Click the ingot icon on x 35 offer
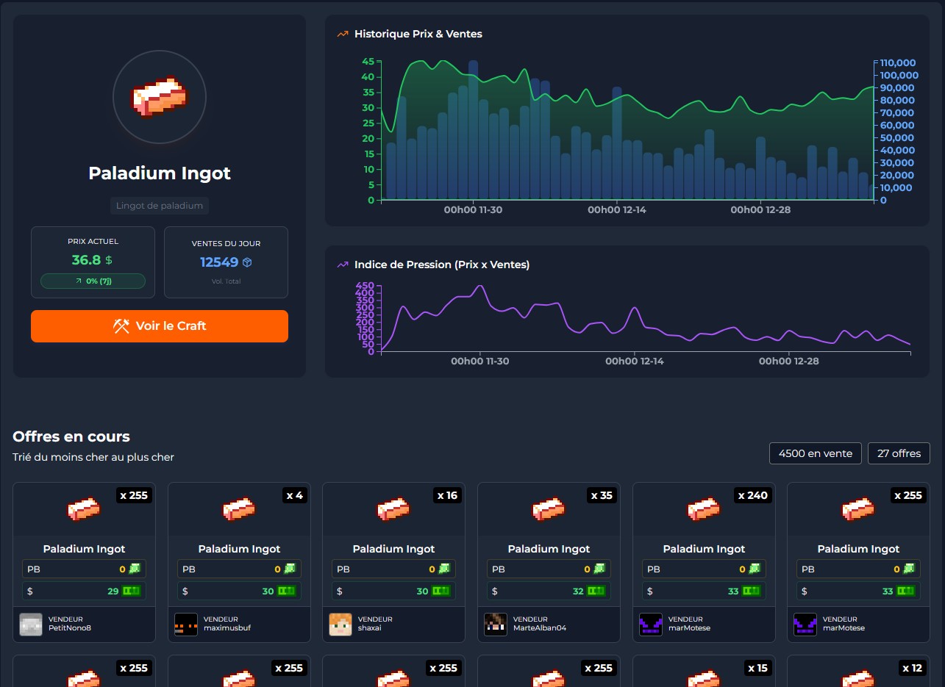The height and width of the screenshot is (687, 945). click(549, 508)
